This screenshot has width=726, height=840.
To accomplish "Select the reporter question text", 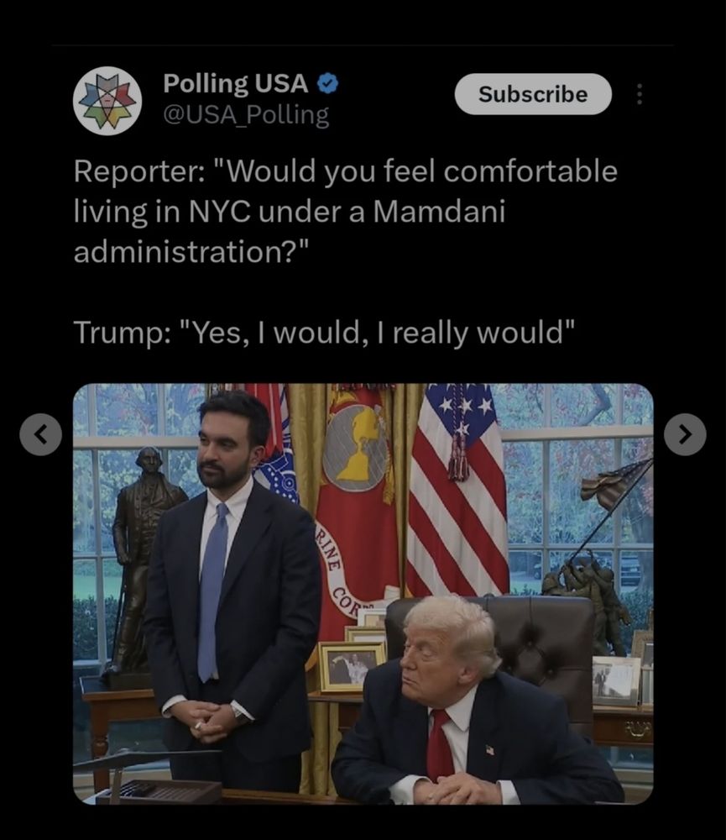I will coord(345,211).
